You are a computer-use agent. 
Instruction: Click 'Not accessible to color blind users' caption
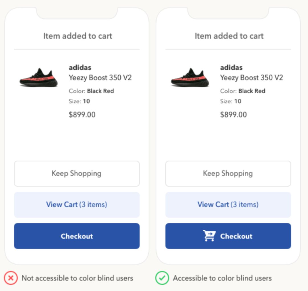point(77,278)
